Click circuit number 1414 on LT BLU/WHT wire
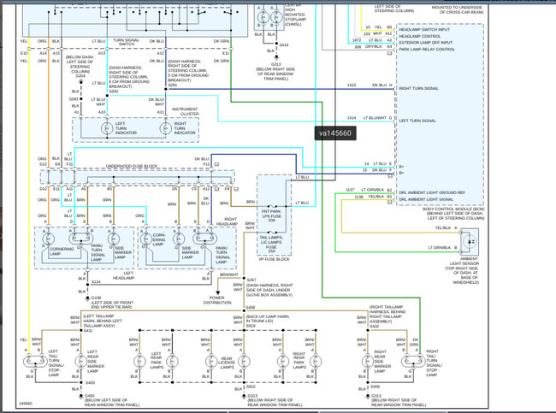Screen dimensions: 556x413 [x=352, y=118]
